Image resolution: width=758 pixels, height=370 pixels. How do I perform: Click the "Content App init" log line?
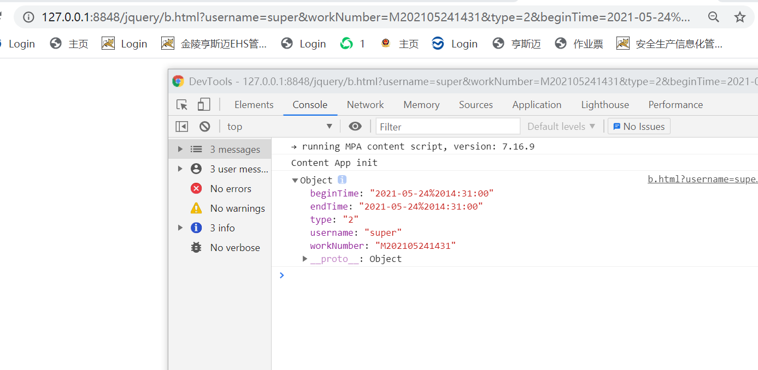[334, 163]
